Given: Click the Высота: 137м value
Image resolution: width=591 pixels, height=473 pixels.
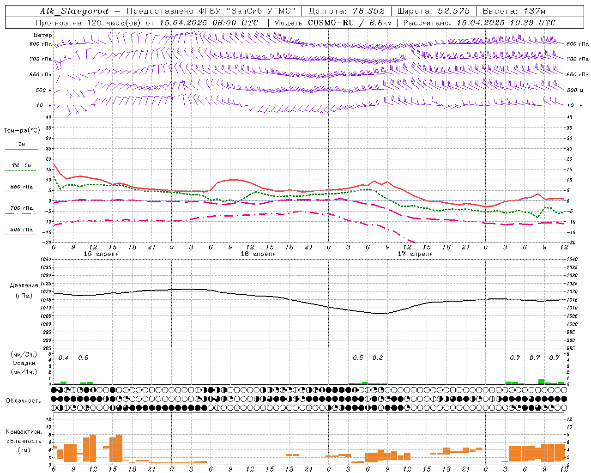Looking at the screenshot, I should (514, 11).
